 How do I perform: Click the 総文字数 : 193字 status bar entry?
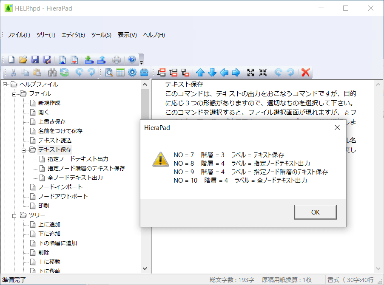coord(232,279)
